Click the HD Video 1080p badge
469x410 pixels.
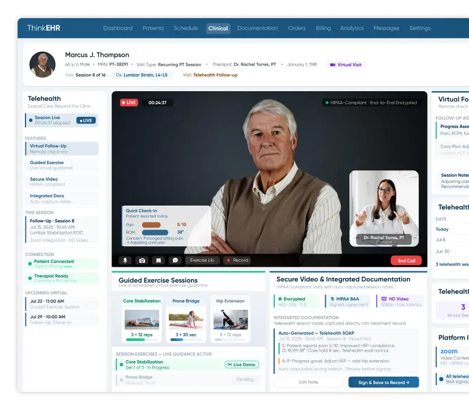(x=400, y=301)
